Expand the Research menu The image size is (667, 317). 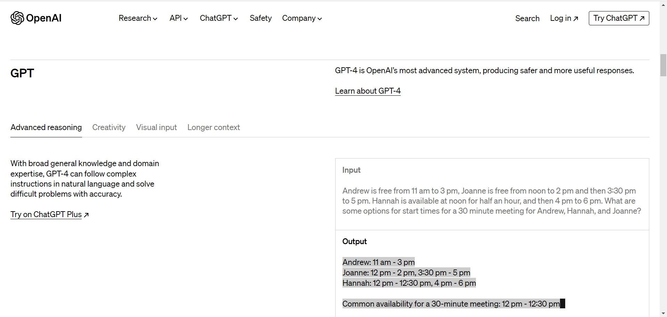pyautogui.click(x=138, y=18)
